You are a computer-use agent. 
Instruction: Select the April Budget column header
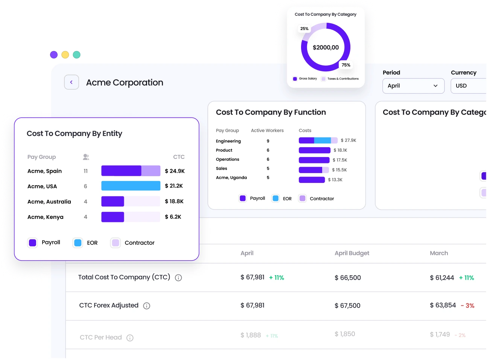coord(352,253)
